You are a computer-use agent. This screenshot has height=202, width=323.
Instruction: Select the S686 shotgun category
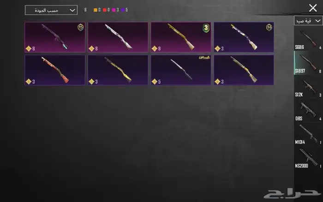308,39
